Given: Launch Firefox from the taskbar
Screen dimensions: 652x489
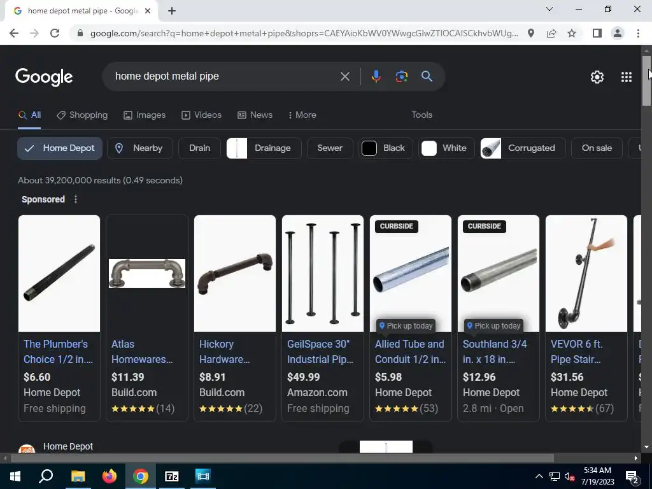Looking at the screenshot, I should pos(110,476).
